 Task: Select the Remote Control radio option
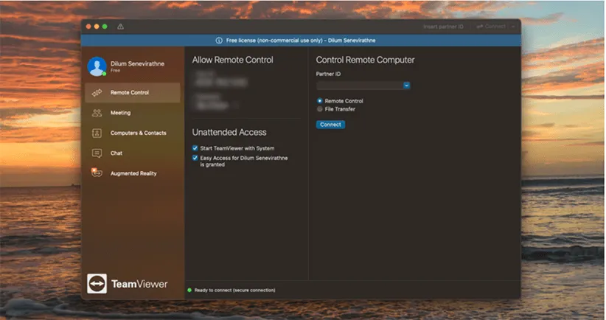[x=319, y=101]
